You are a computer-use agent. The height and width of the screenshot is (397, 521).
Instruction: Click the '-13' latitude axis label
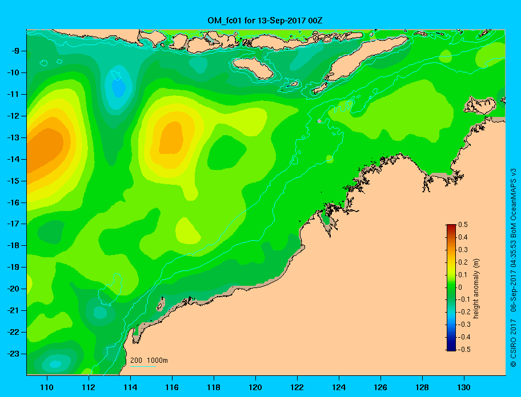[13, 137]
